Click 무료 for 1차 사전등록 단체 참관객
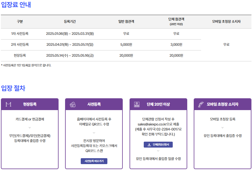The width and height of the screenshot is (252, 170). pos(176,34)
